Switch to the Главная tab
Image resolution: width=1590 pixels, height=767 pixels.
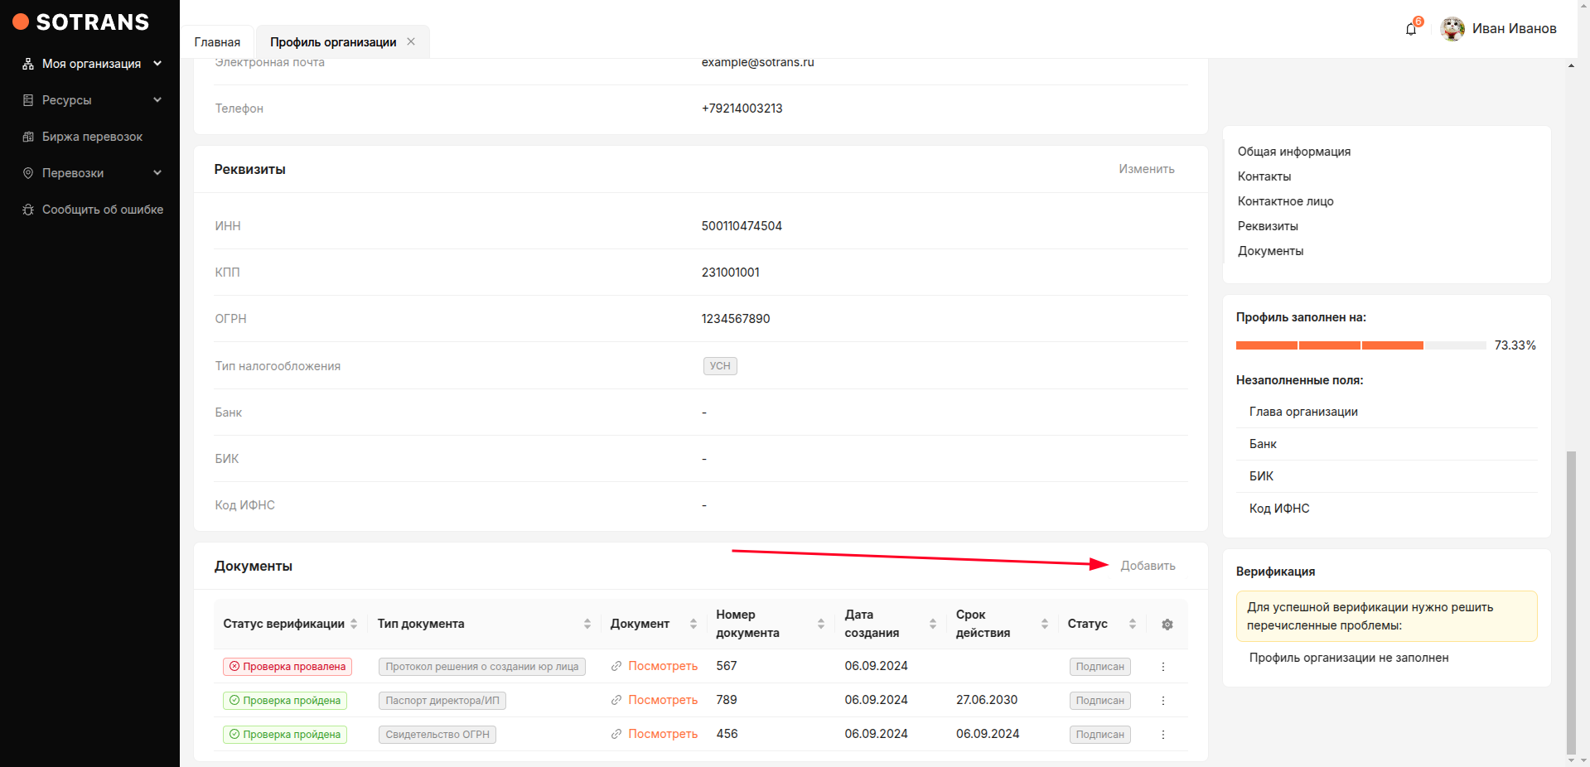click(x=217, y=42)
